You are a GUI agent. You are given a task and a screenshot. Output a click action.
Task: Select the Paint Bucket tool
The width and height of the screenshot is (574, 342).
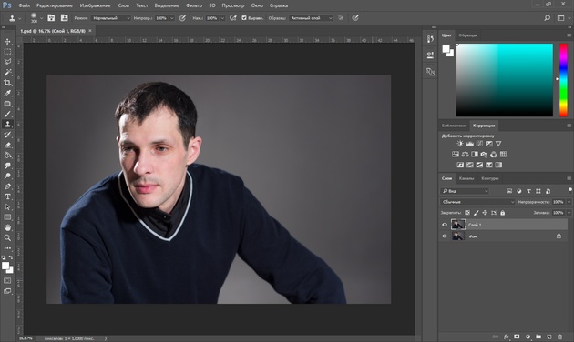7,155
